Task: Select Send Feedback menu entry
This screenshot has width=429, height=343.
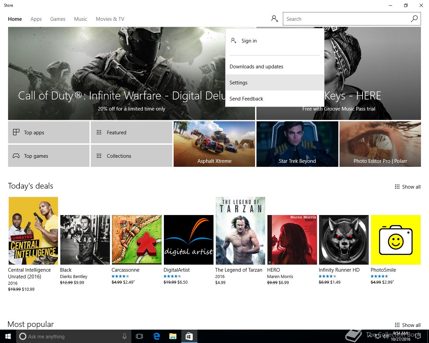Action: (275, 98)
